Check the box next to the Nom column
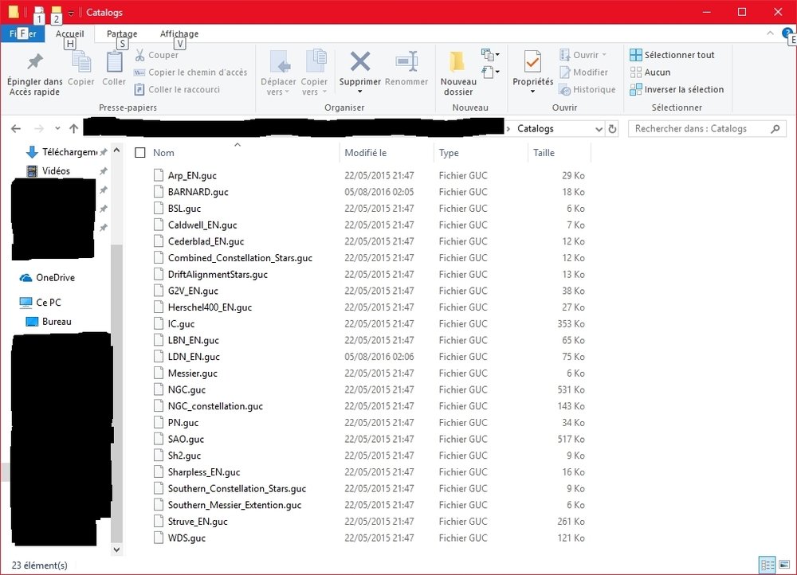797x575 pixels. click(x=139, y=152)
